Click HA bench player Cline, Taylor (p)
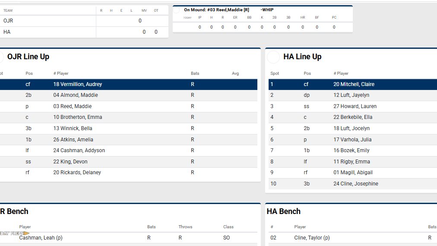This screenshot has height=246, width=437. (312, 238)
